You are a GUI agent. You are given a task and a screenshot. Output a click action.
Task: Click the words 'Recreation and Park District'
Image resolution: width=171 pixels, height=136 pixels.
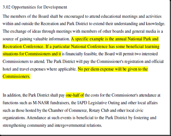(x=64, y=24)
